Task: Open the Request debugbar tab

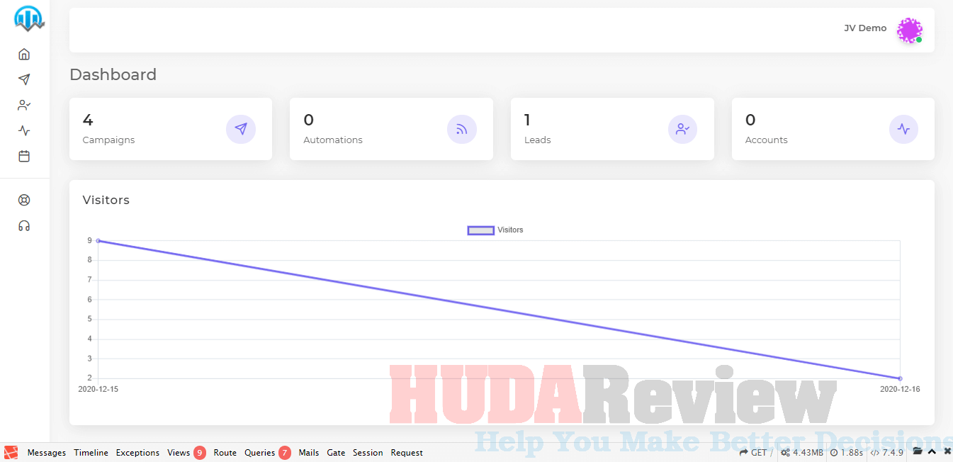Action: 407,453
